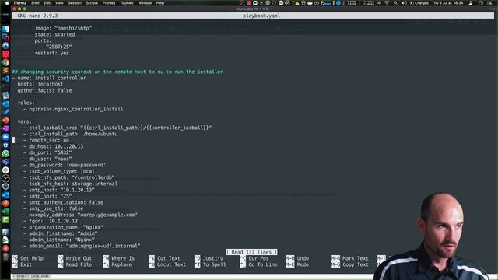Open the blue circle up-arrow Dock icon
Image resolution: width=498 pixels, height=280 pixels.
[5, 45]
